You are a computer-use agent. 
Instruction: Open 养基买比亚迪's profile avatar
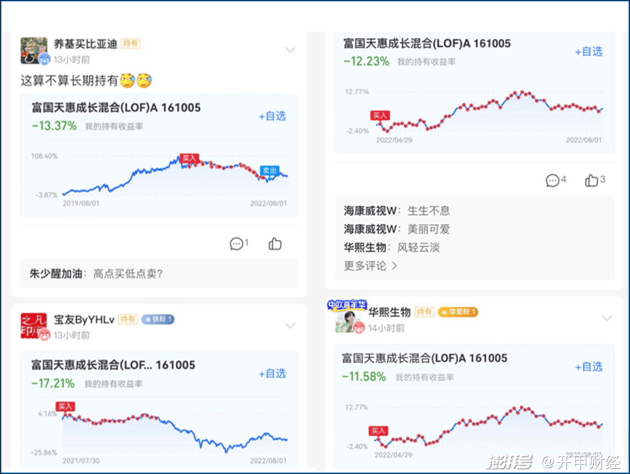pos(34,51)
